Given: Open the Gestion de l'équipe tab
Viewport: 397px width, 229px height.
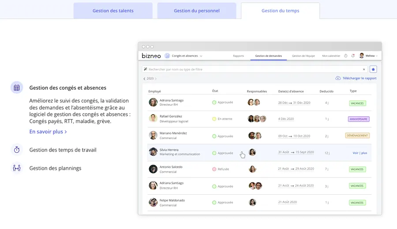Looking at the screenshot, I should click(303, 56).
